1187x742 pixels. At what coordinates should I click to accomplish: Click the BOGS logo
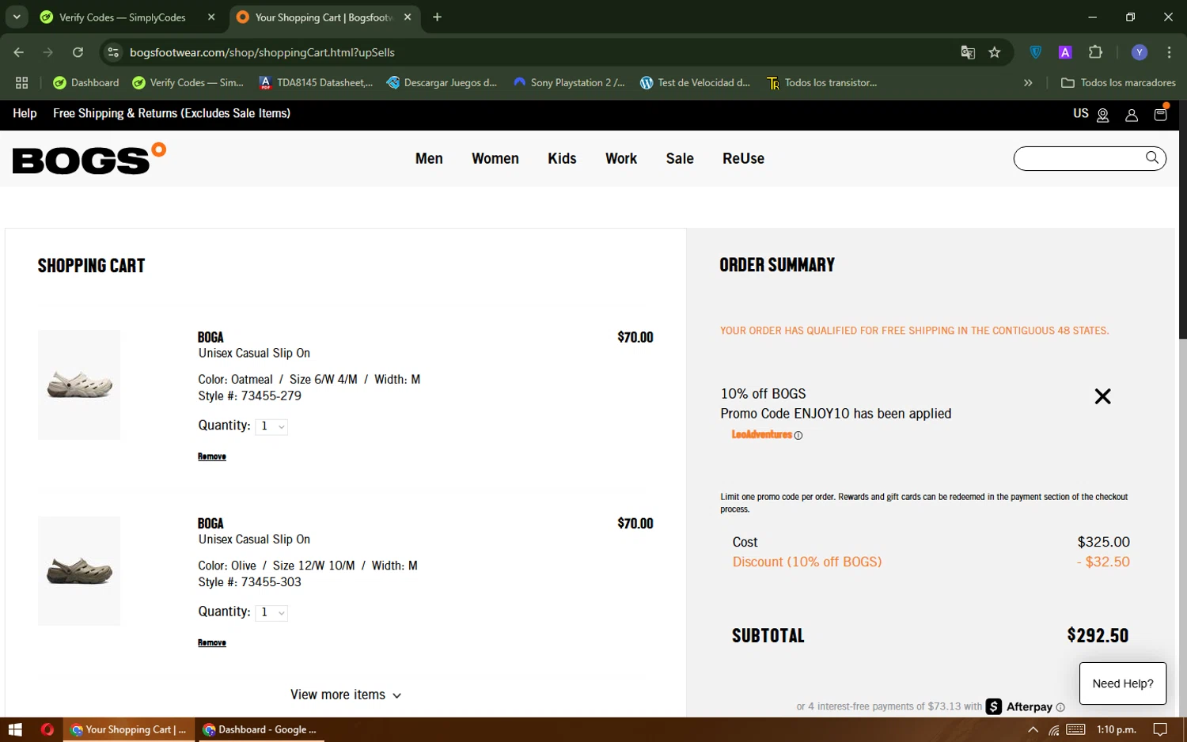89,158
